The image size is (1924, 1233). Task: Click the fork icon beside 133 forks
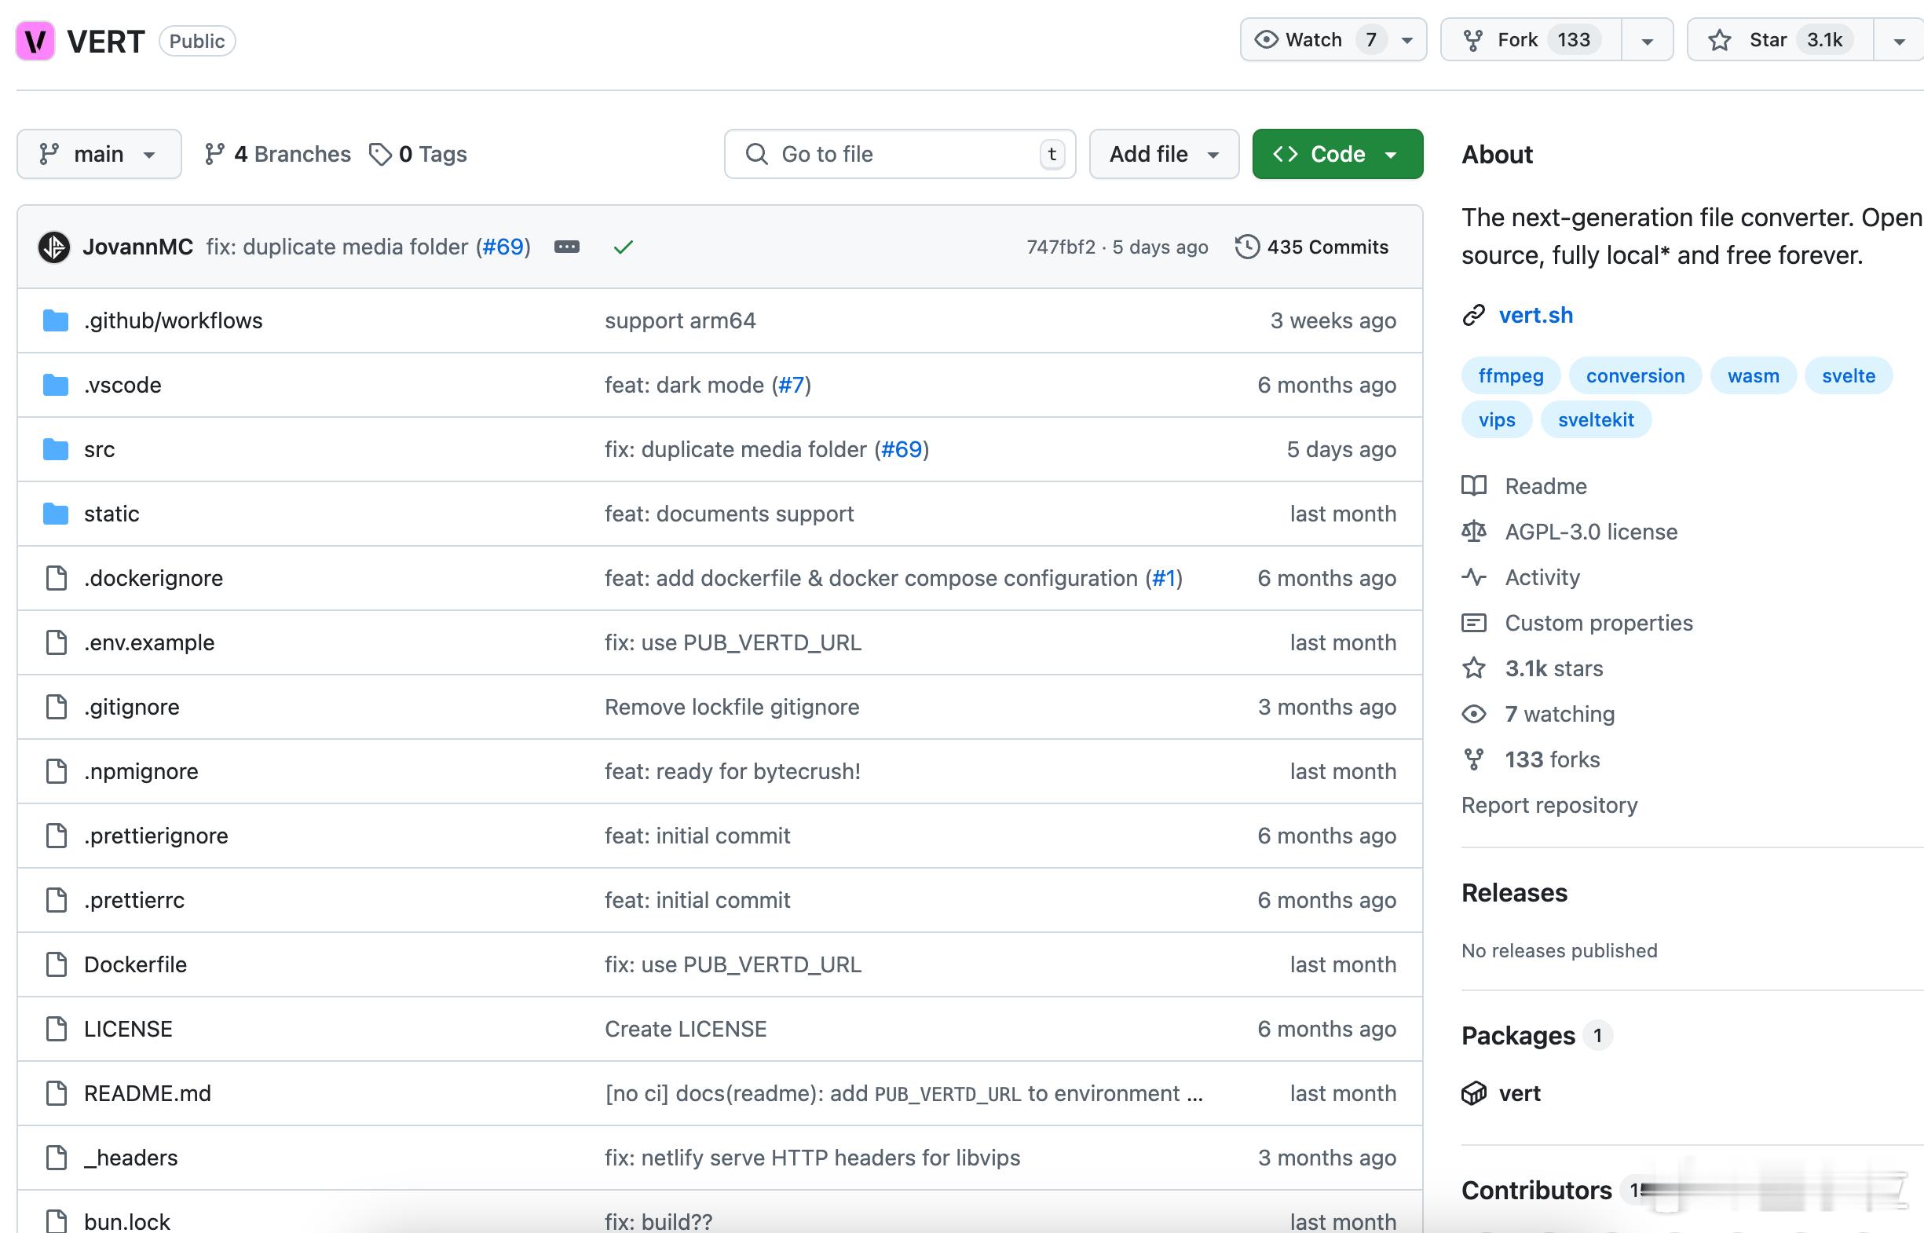pyautogui.click(x=1473, y=759)
